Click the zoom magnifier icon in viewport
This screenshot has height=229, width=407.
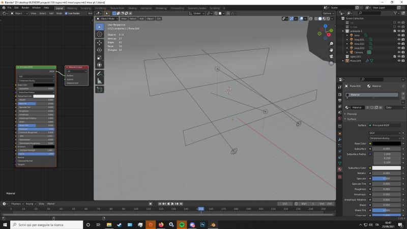pos(331,44)
